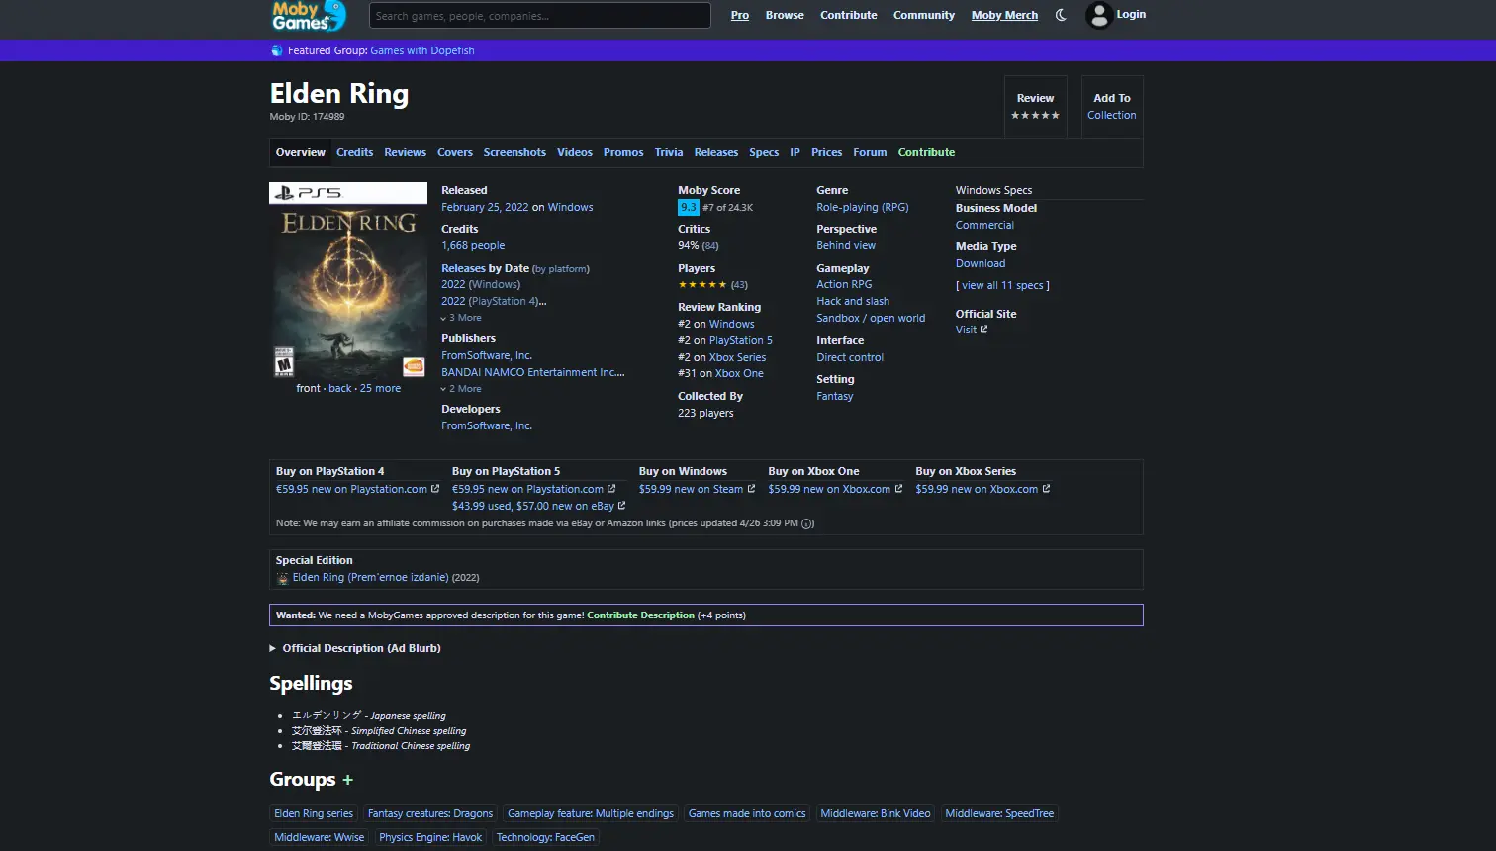Open Middleware: Bink Video group tag
The image size is (1496, 851).
click(876, 813)
